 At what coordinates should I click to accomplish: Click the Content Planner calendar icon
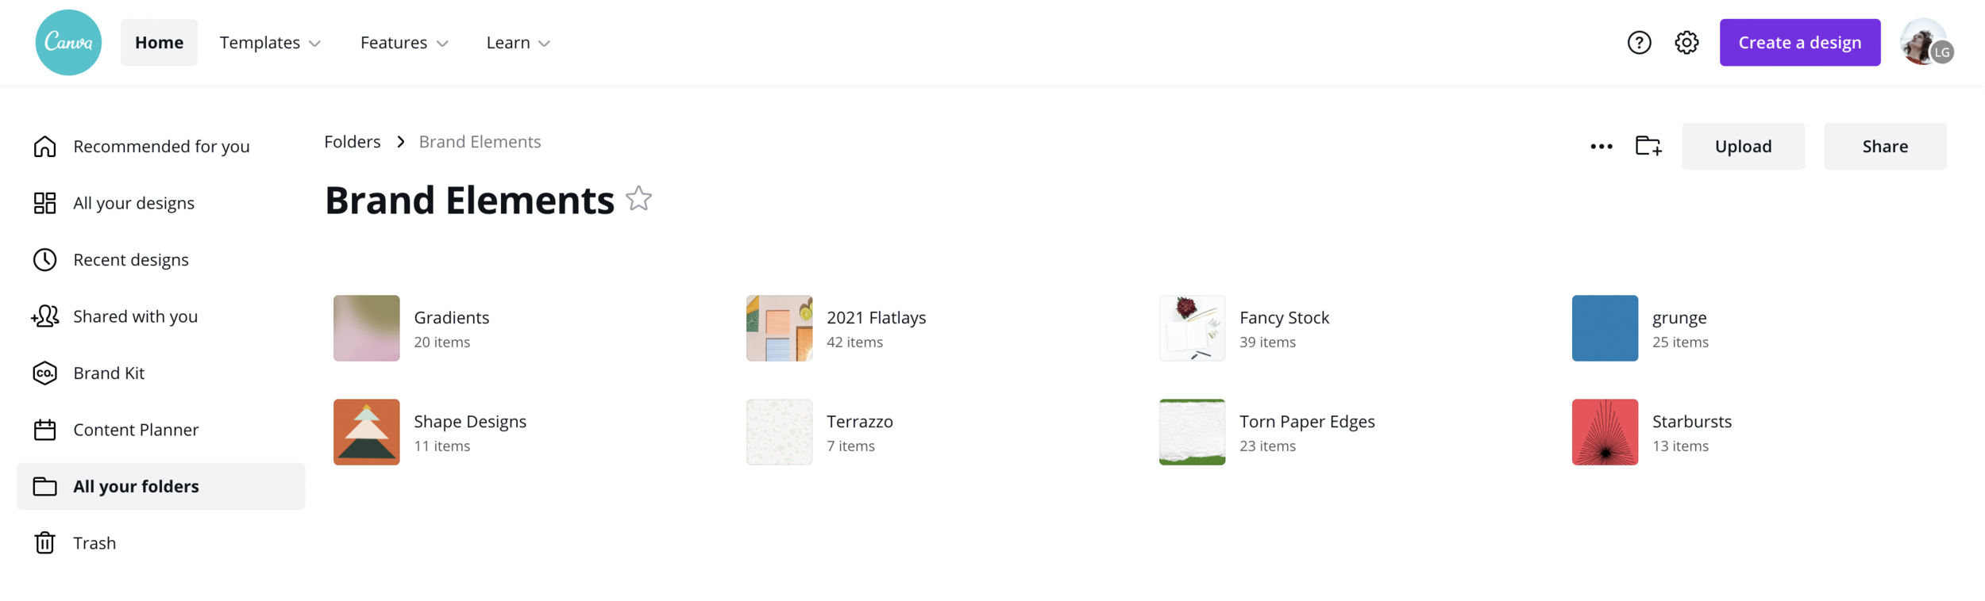pyautogui.click(x=45, y=430)
